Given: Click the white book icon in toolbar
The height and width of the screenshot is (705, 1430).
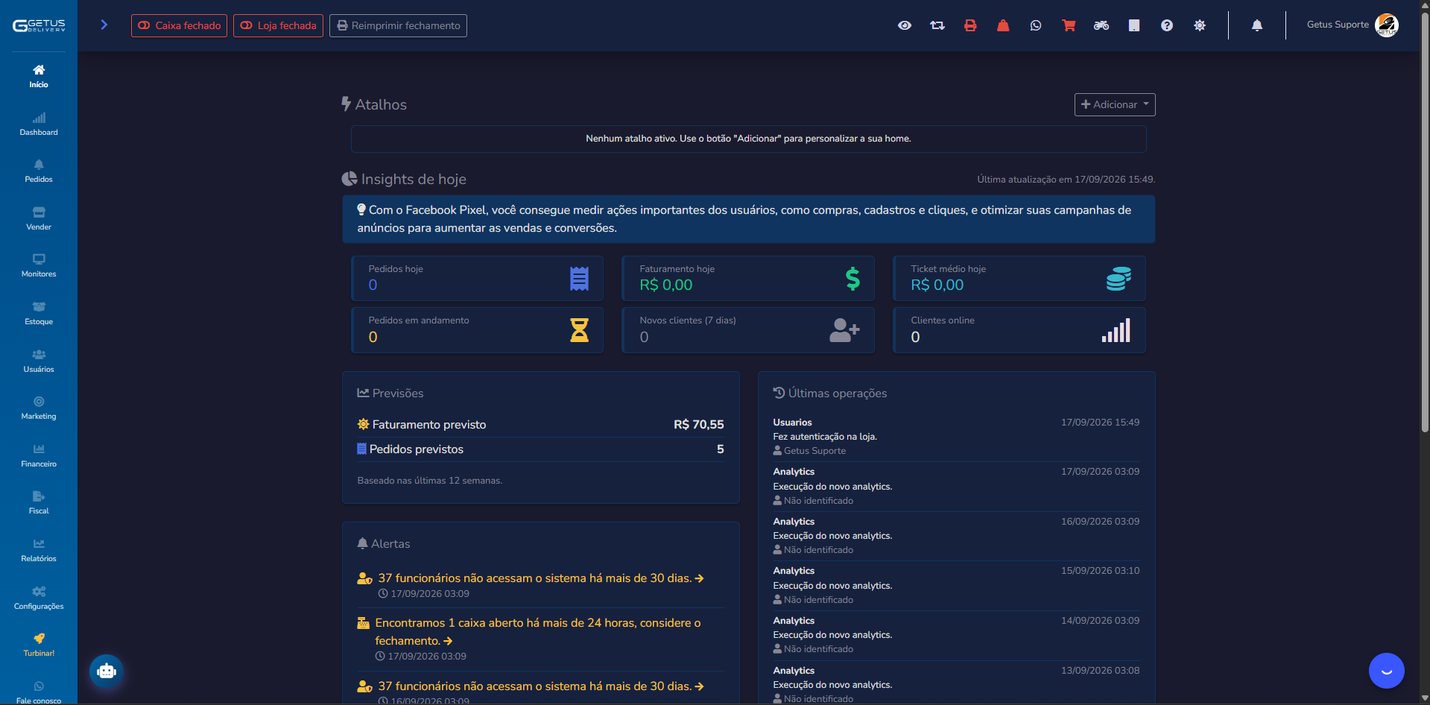Looking at the screenshot, I should point(1134,25).
